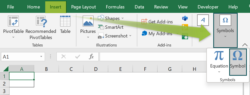Open the Data tab

(x=139, y=7)
